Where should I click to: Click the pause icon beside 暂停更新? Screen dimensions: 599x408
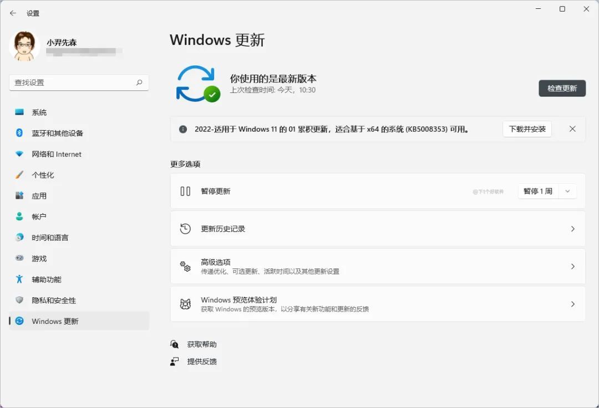(x=185, y=190)
